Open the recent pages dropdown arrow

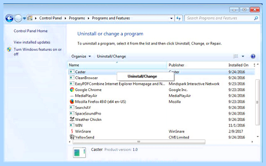tap(24, 18)
